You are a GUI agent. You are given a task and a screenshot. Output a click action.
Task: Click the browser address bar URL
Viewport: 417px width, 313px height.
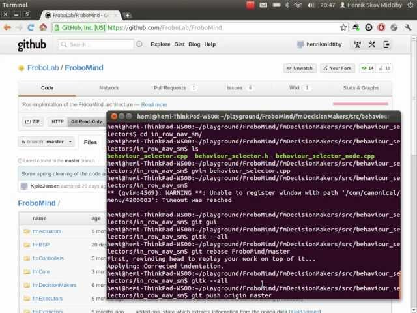[x=165, y=27]
